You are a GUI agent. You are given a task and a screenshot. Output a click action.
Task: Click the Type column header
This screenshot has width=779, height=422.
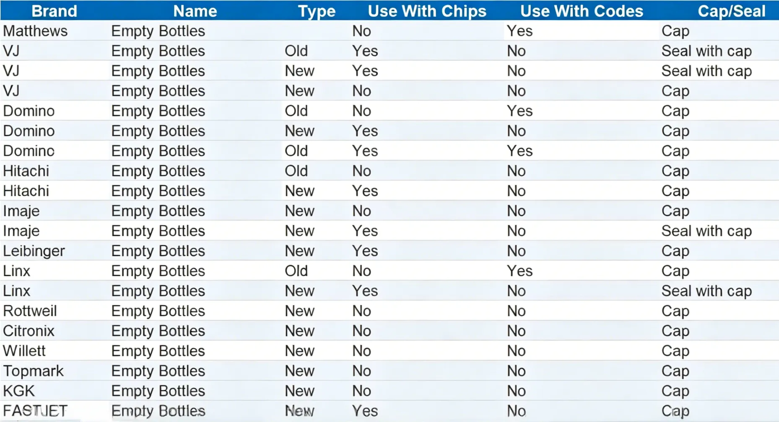tap(317, 11)
